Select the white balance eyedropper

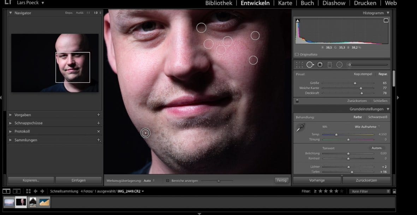pyautogui.click(x=300, y=128)
